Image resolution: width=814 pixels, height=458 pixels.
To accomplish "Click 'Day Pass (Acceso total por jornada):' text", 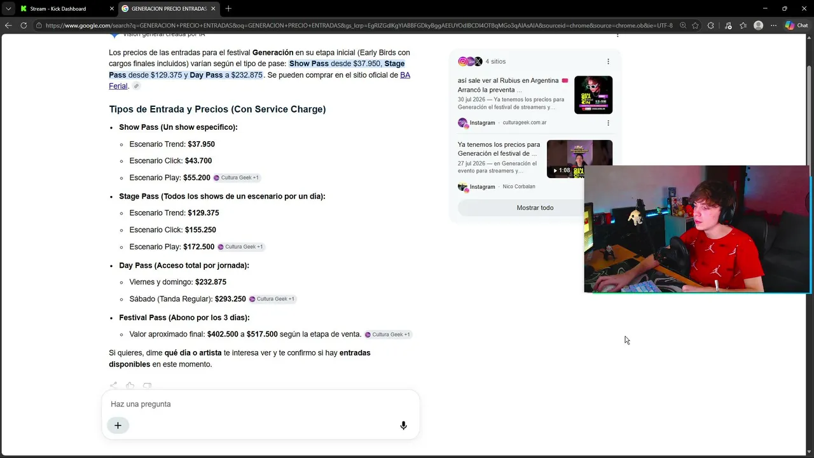I will tap(184, 265).
